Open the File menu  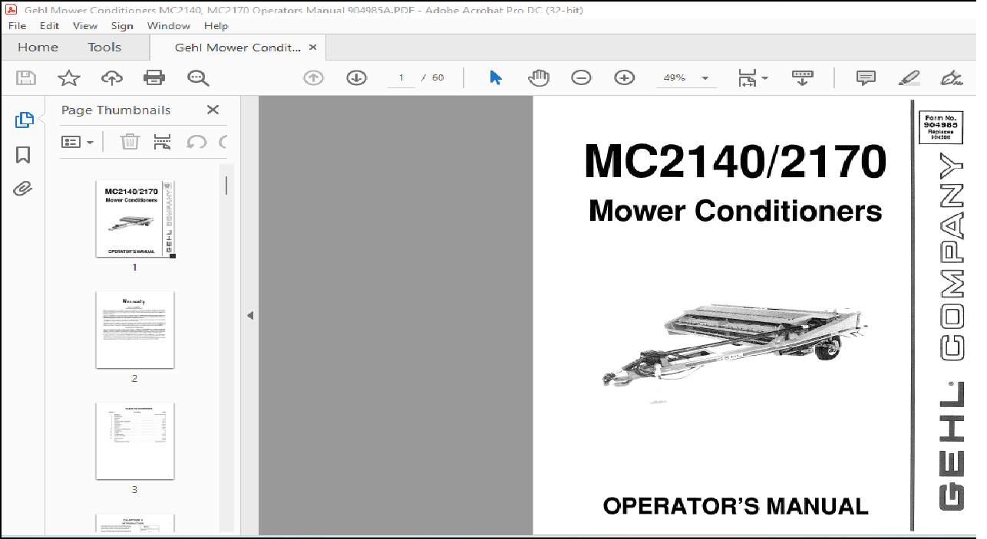coord(17,25)
